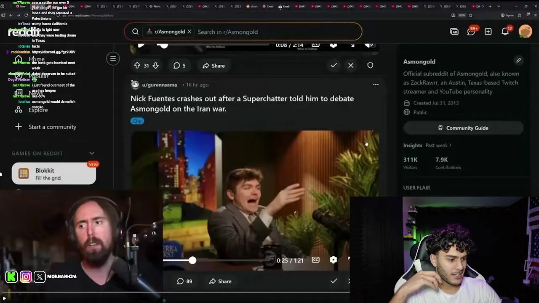Open Reddit chat with 99+ badge

pyautogui.click(x=471, y=31)
